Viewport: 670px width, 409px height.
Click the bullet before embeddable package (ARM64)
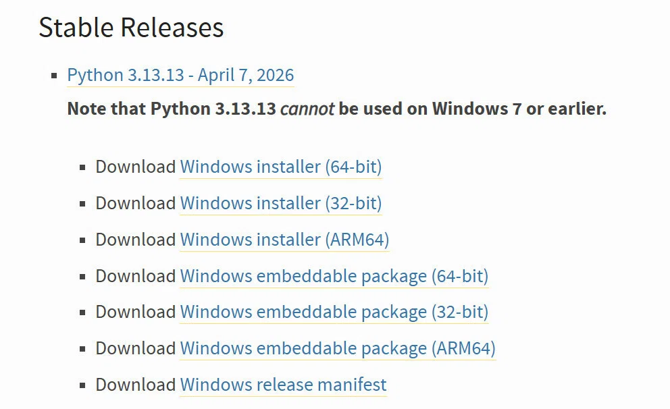pyautogui.click(x=82, y=349)
